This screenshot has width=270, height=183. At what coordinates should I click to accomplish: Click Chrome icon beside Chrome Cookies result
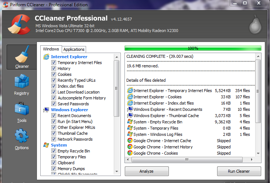[130, 153]
